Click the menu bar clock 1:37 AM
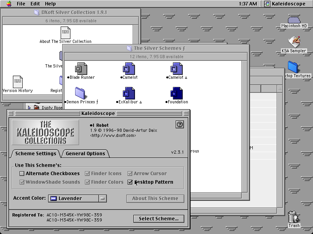313x234 pixels. click(248, 4)
